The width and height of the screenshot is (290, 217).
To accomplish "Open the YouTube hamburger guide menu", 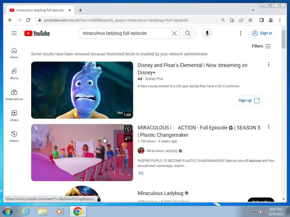I will pos(14,33).
